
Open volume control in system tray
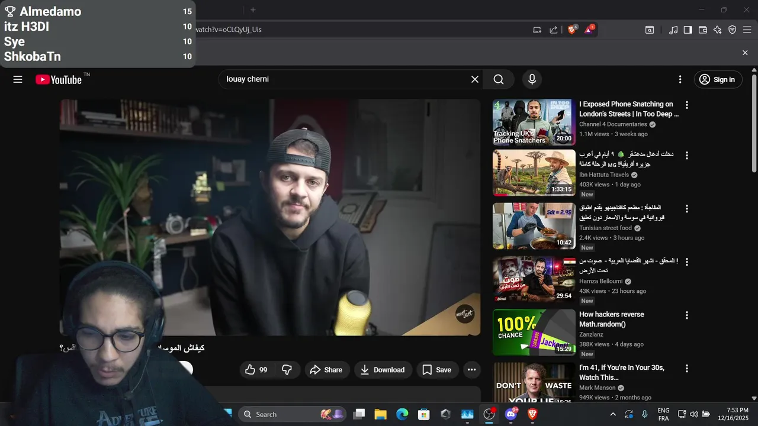coord(693,414)
